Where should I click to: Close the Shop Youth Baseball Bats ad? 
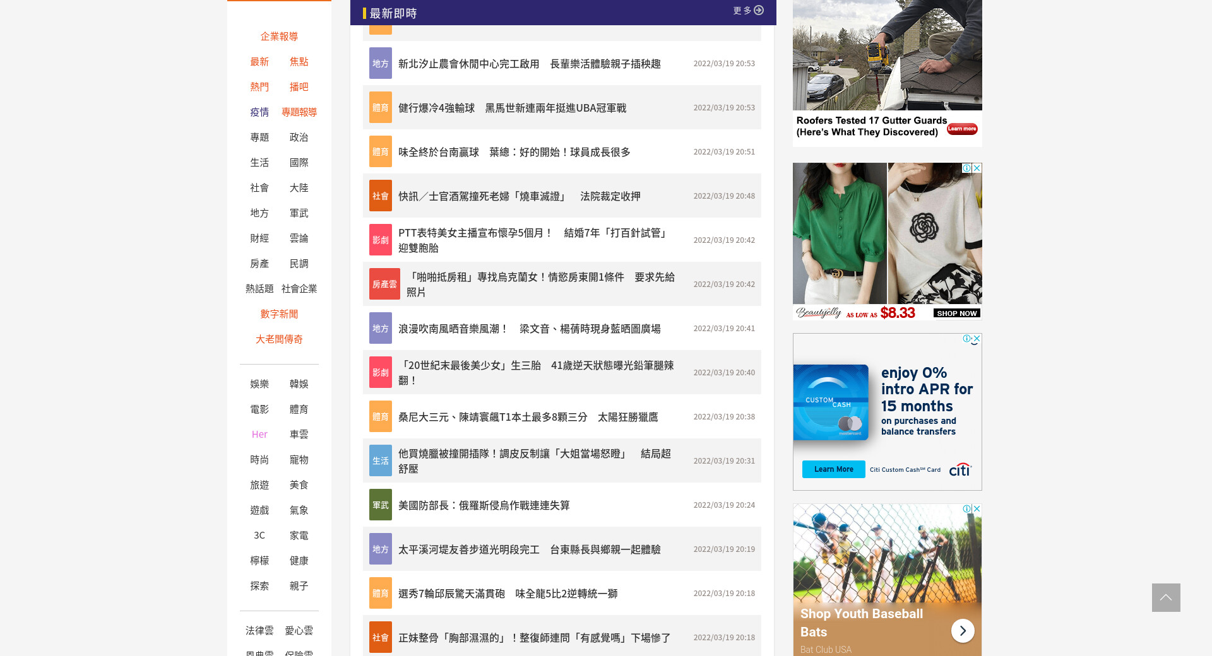click(x=977, y=508)
